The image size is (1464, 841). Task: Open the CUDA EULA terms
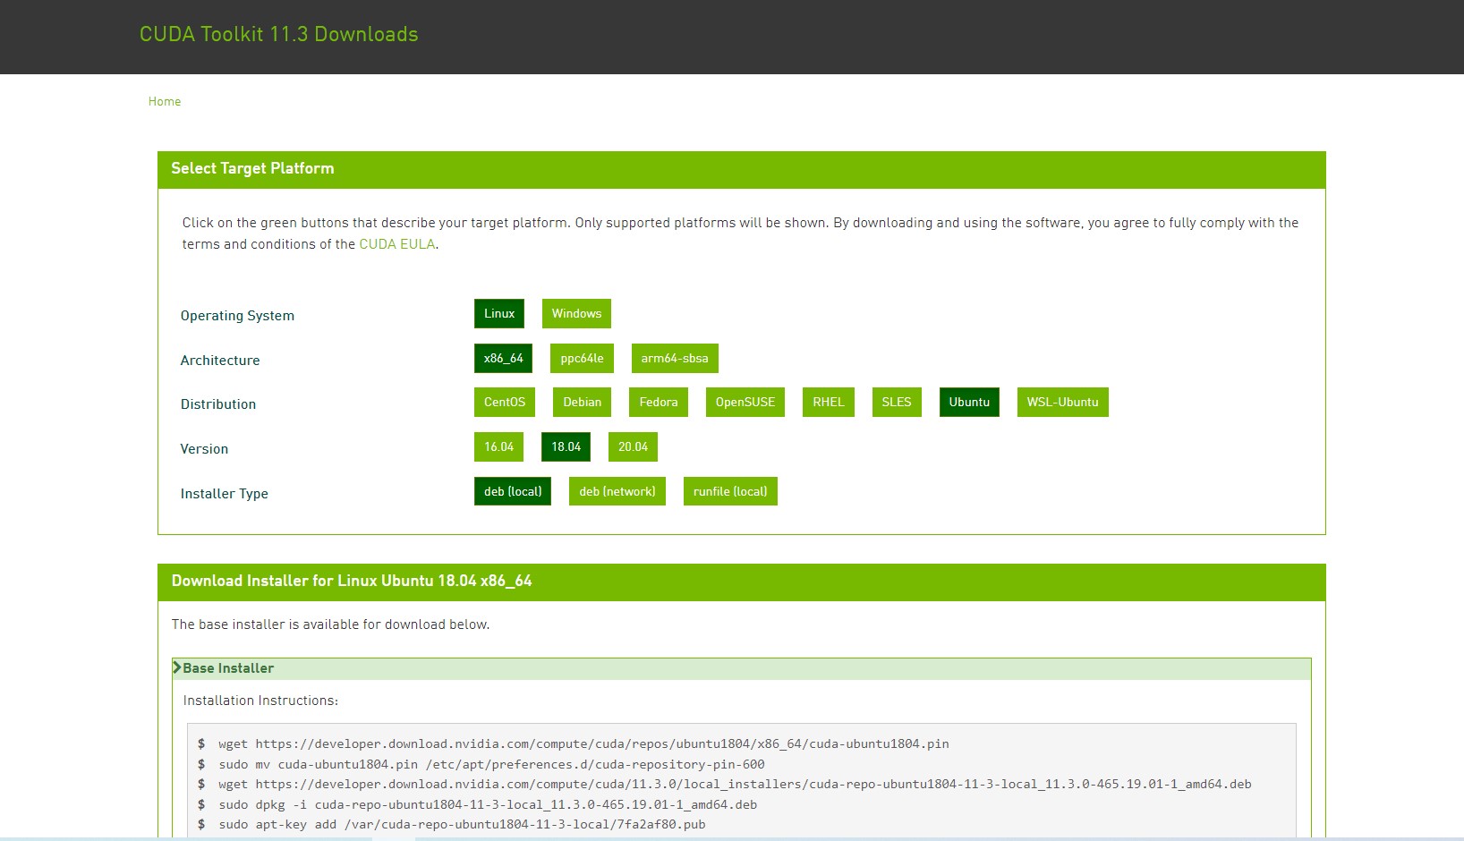point(397,243)
